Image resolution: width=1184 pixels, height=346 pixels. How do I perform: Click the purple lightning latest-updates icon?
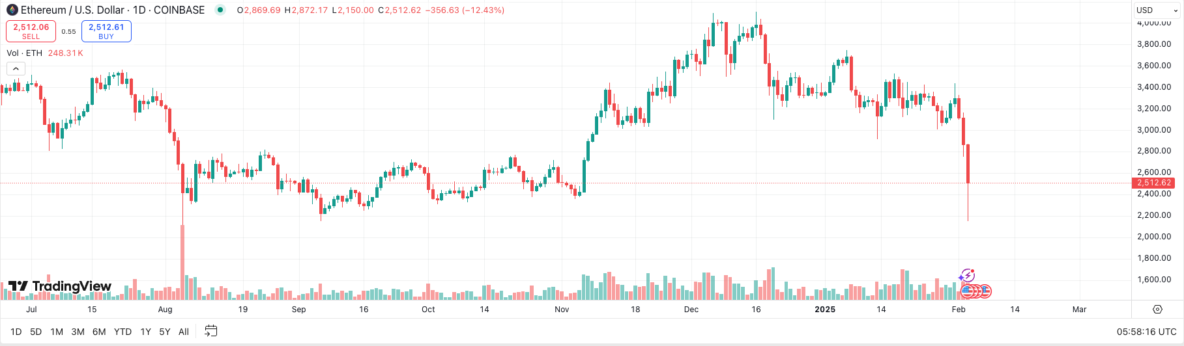[x=967, y=276]
